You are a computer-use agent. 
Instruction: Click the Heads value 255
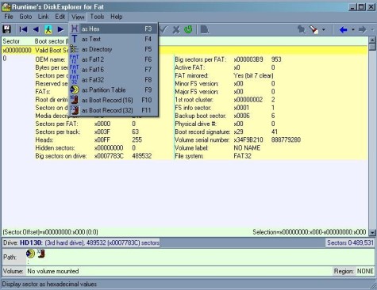click(x=137, y=139)
